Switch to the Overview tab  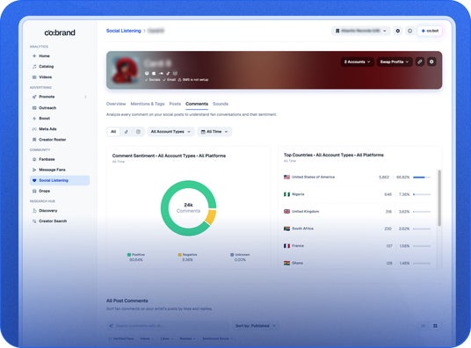tap(116, 104)
